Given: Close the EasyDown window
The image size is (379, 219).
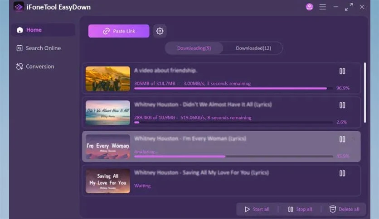Looking at the screenshot, I should point(362,7).
